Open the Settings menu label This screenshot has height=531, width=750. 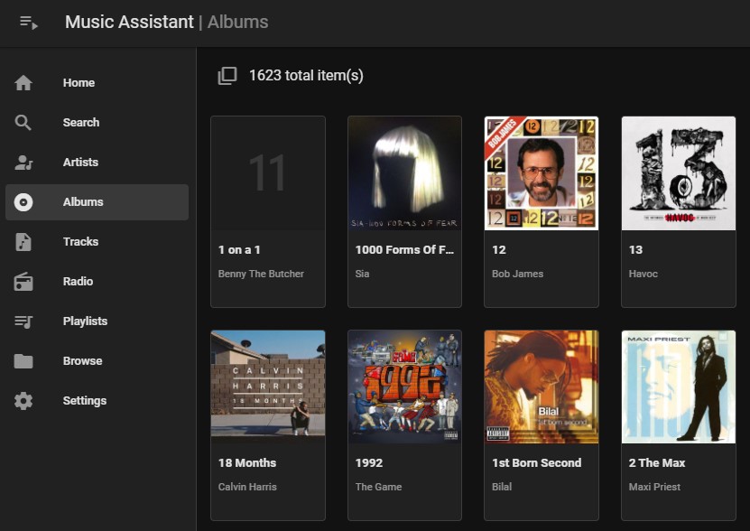click(85, 401)
